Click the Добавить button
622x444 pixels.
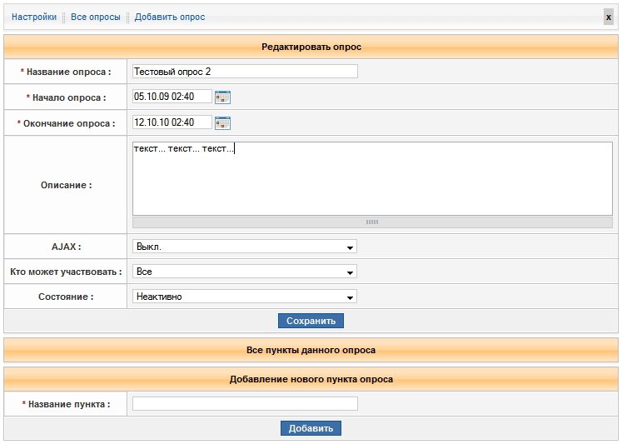tap(311, 428)
